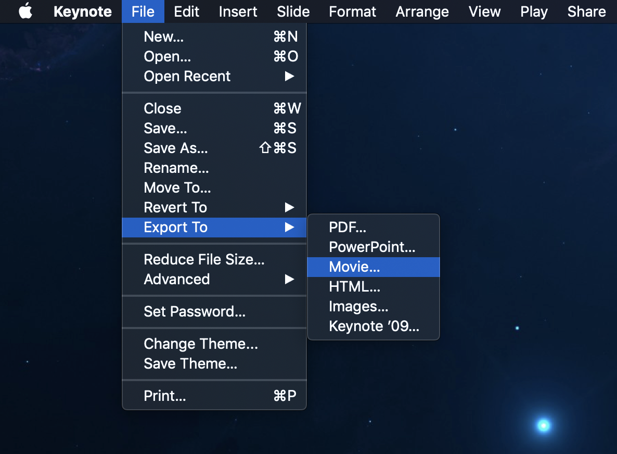Image resolution: width=617 pixels, height=454 pixels.
Task: Select Print from the File menu
Action: point(165,396)
